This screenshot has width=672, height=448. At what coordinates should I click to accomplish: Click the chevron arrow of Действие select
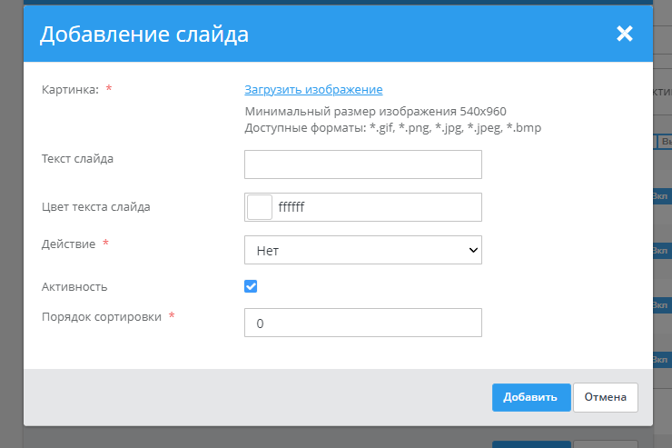coord(471,250)
